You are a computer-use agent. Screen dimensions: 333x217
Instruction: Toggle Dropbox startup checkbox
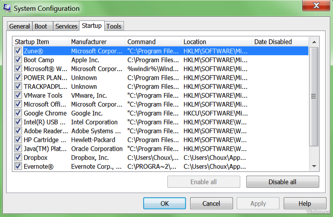[18, 157]
